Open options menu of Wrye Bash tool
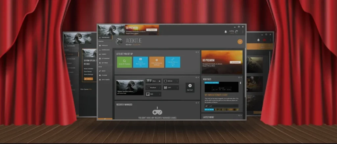The height and width of the screenshot is (144, 337). [160, 88]
